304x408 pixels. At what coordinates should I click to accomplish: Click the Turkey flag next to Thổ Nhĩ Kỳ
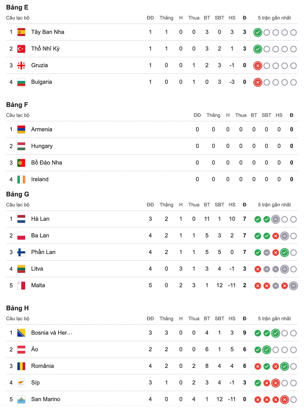[x=21, y=49]
